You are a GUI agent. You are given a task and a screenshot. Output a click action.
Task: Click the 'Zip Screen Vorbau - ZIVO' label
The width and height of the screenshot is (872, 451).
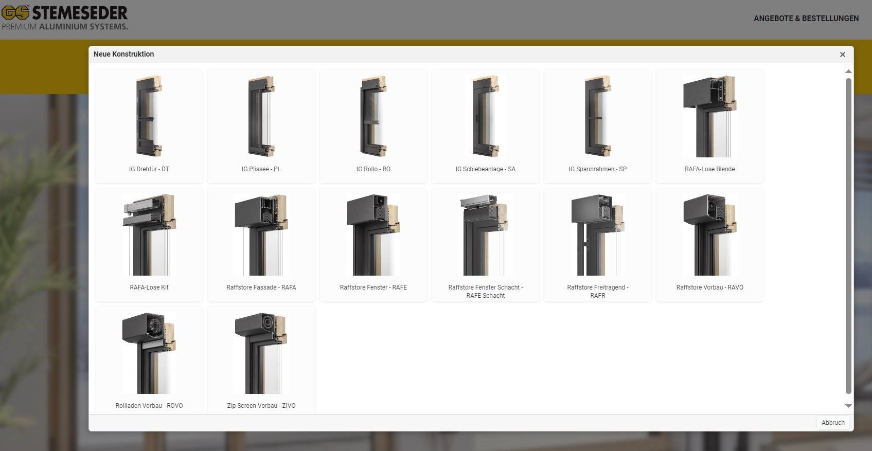(x=261, y=406)
